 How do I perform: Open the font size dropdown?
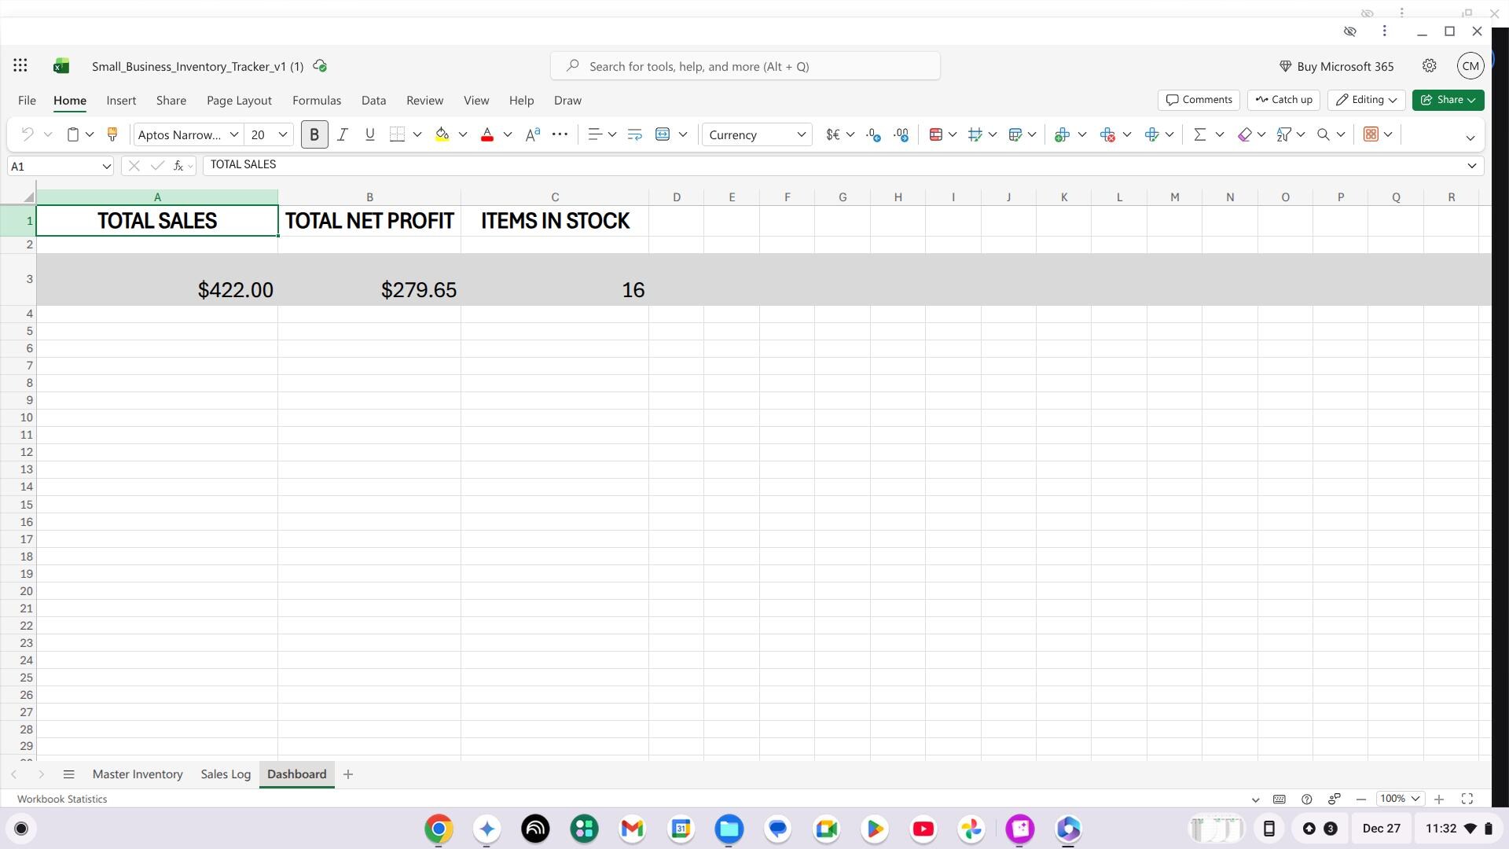click(283, 135)
